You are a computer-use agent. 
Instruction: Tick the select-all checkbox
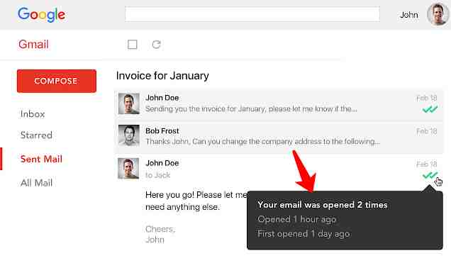[x=133, y=45]
